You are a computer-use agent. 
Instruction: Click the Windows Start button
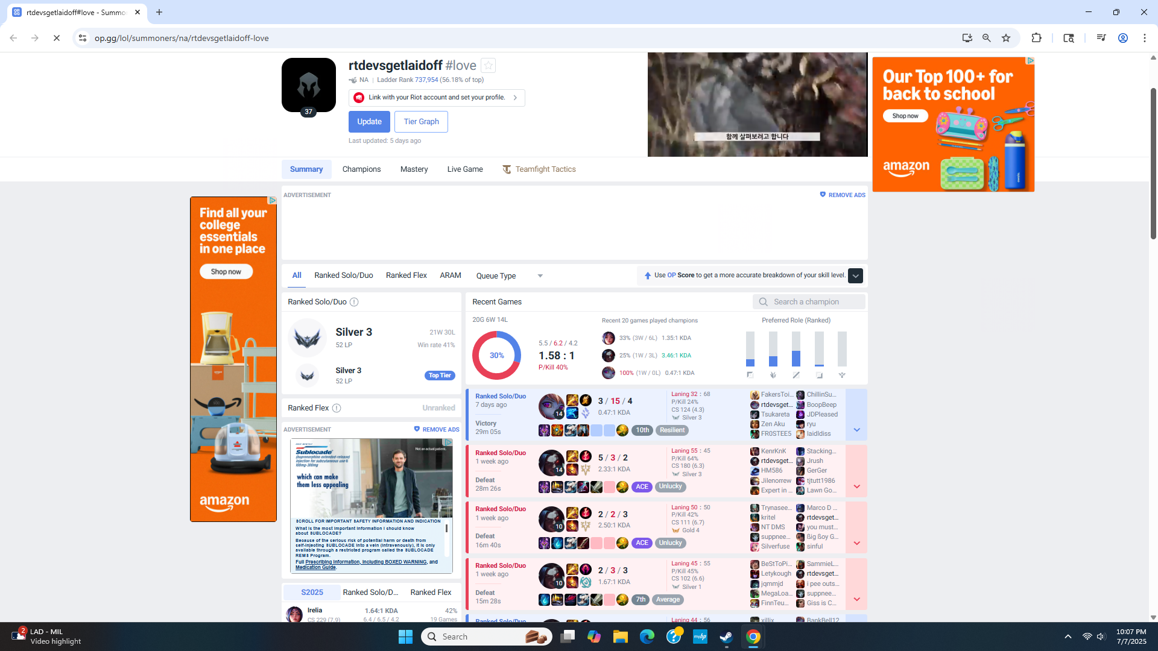(405, 637)
